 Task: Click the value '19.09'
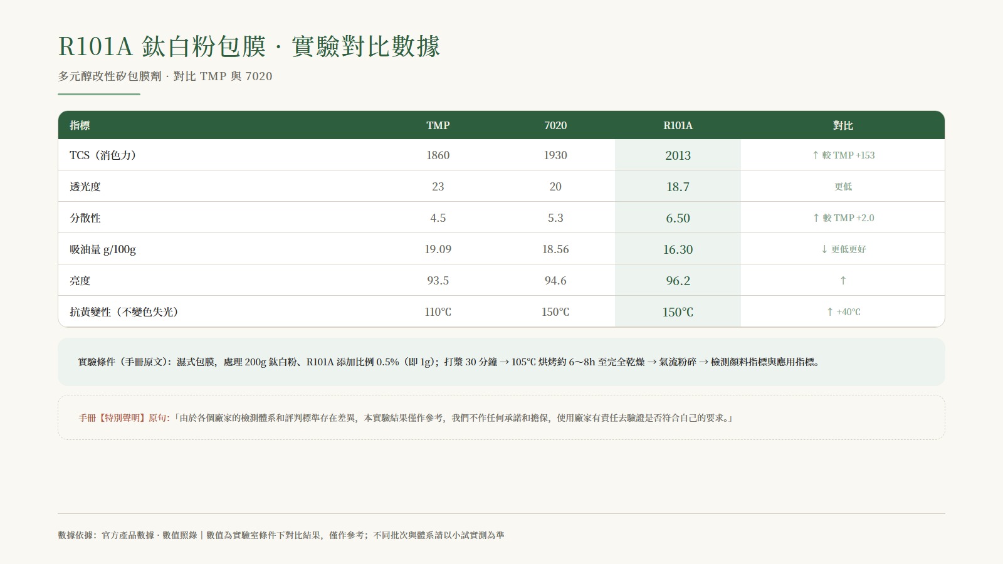coord(438,249)
